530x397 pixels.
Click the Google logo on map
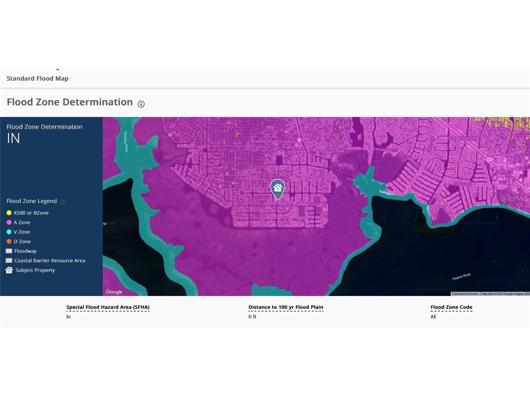[x=114, y=292]
